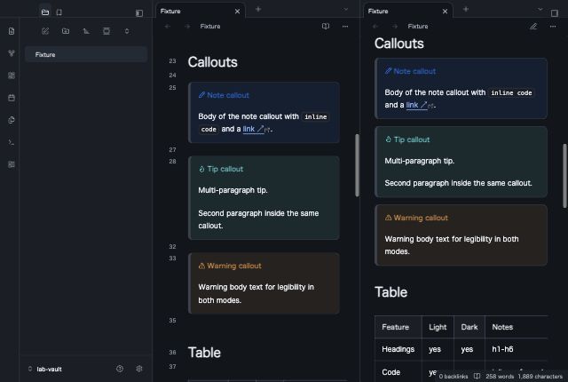Open Settings gear in the sidebar footer
Image resolution: width=568 pixels, height=382 pixels.
pos(139,369)
